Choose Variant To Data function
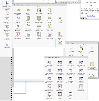Screen dimensions: 99x101 click(x=81, y=50)
